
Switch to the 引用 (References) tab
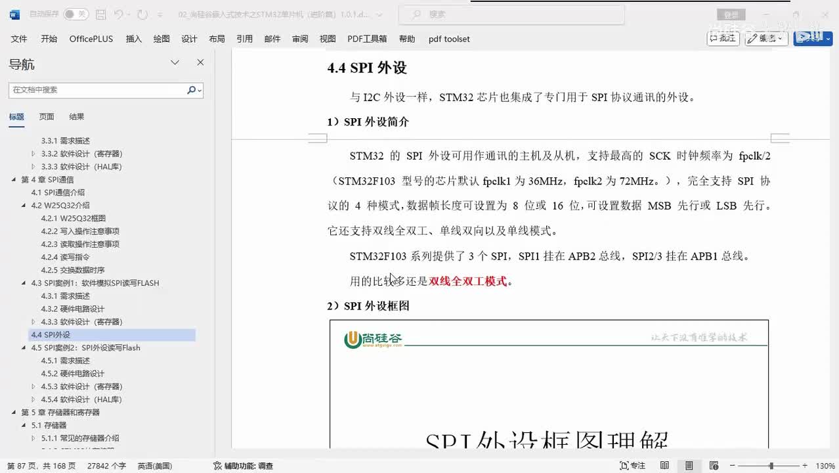pyautogui.click(x=245, y=39)
